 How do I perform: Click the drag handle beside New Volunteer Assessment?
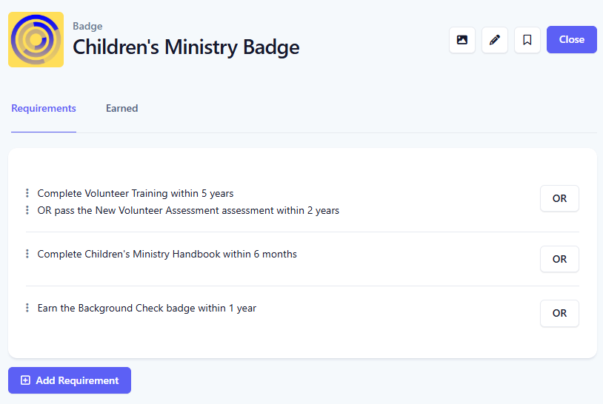(27, 210)
